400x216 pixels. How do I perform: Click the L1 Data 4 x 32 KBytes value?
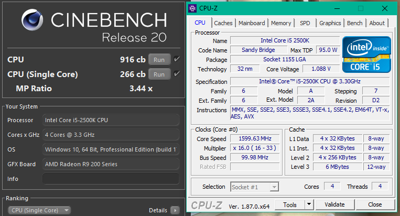coord(337,138)
